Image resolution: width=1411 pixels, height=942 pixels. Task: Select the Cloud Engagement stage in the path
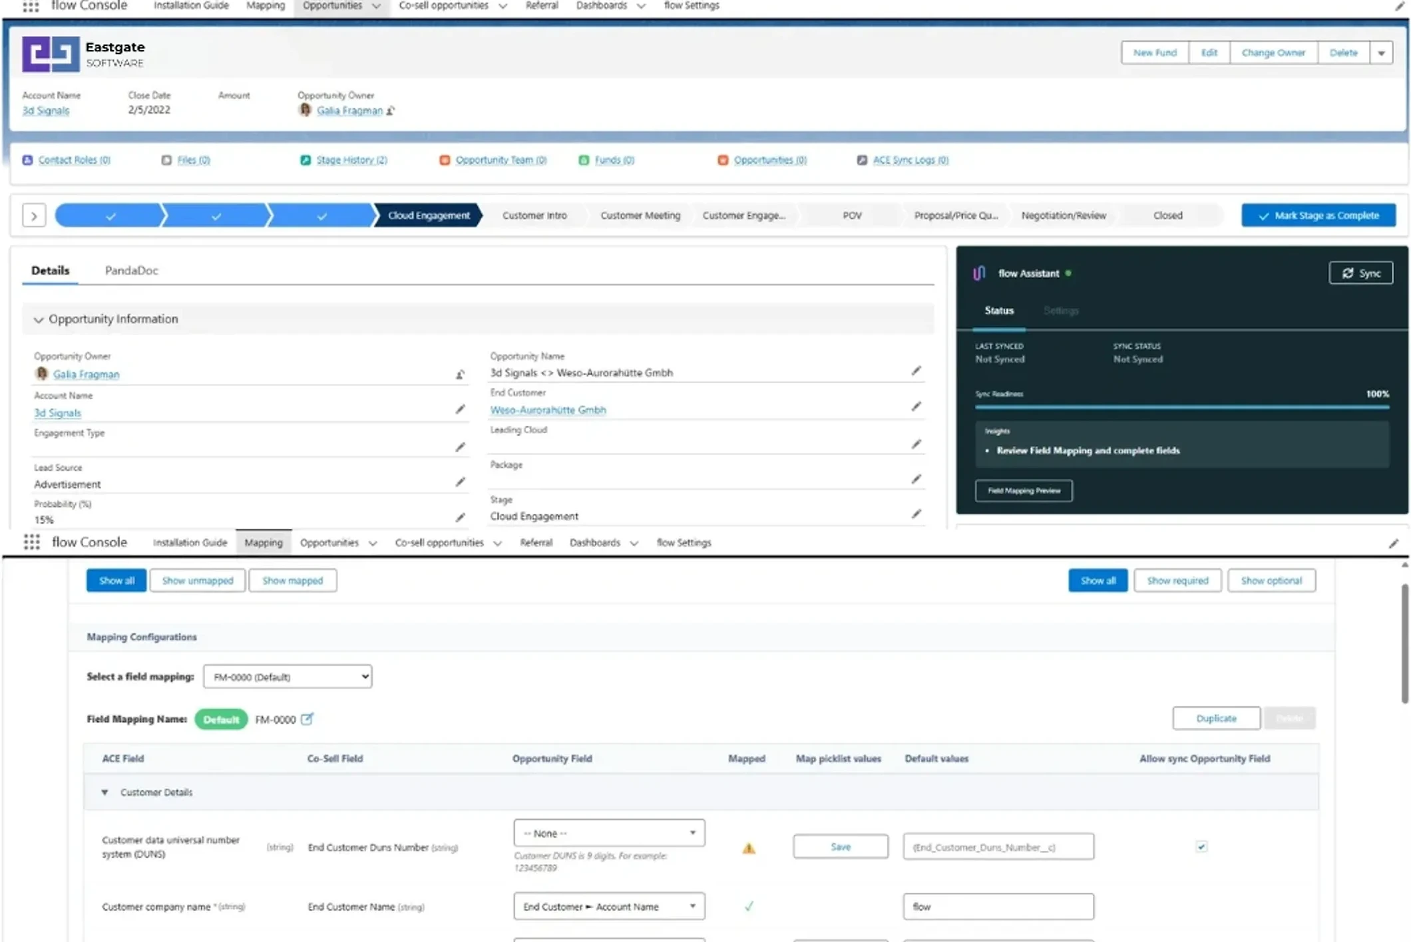pos(429,216)
